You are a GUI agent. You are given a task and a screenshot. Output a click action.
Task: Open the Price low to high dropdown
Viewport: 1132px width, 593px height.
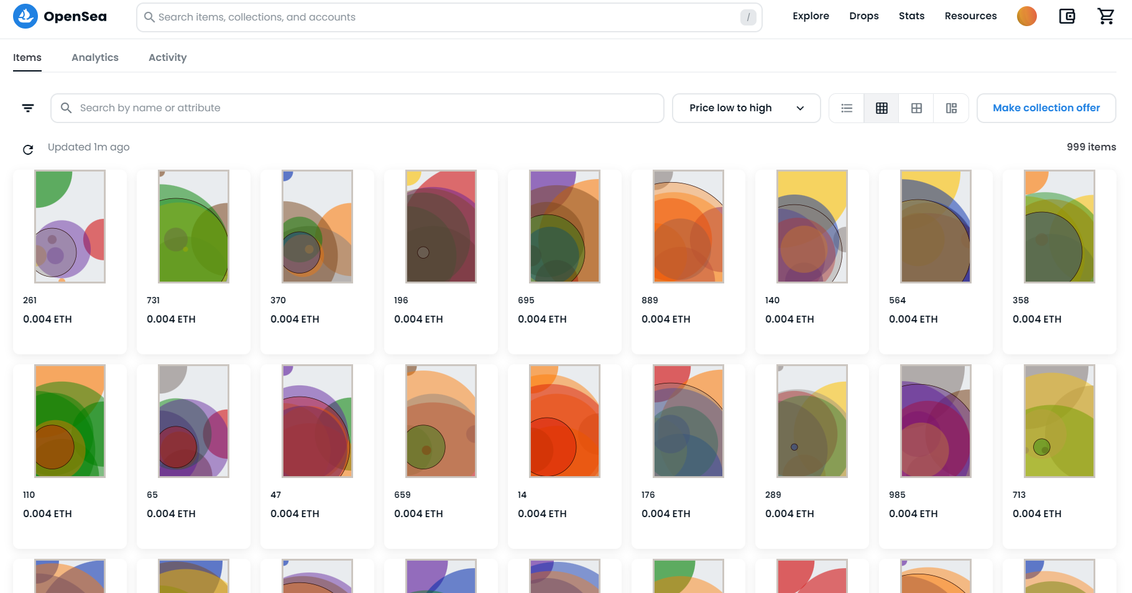[746, 108]
